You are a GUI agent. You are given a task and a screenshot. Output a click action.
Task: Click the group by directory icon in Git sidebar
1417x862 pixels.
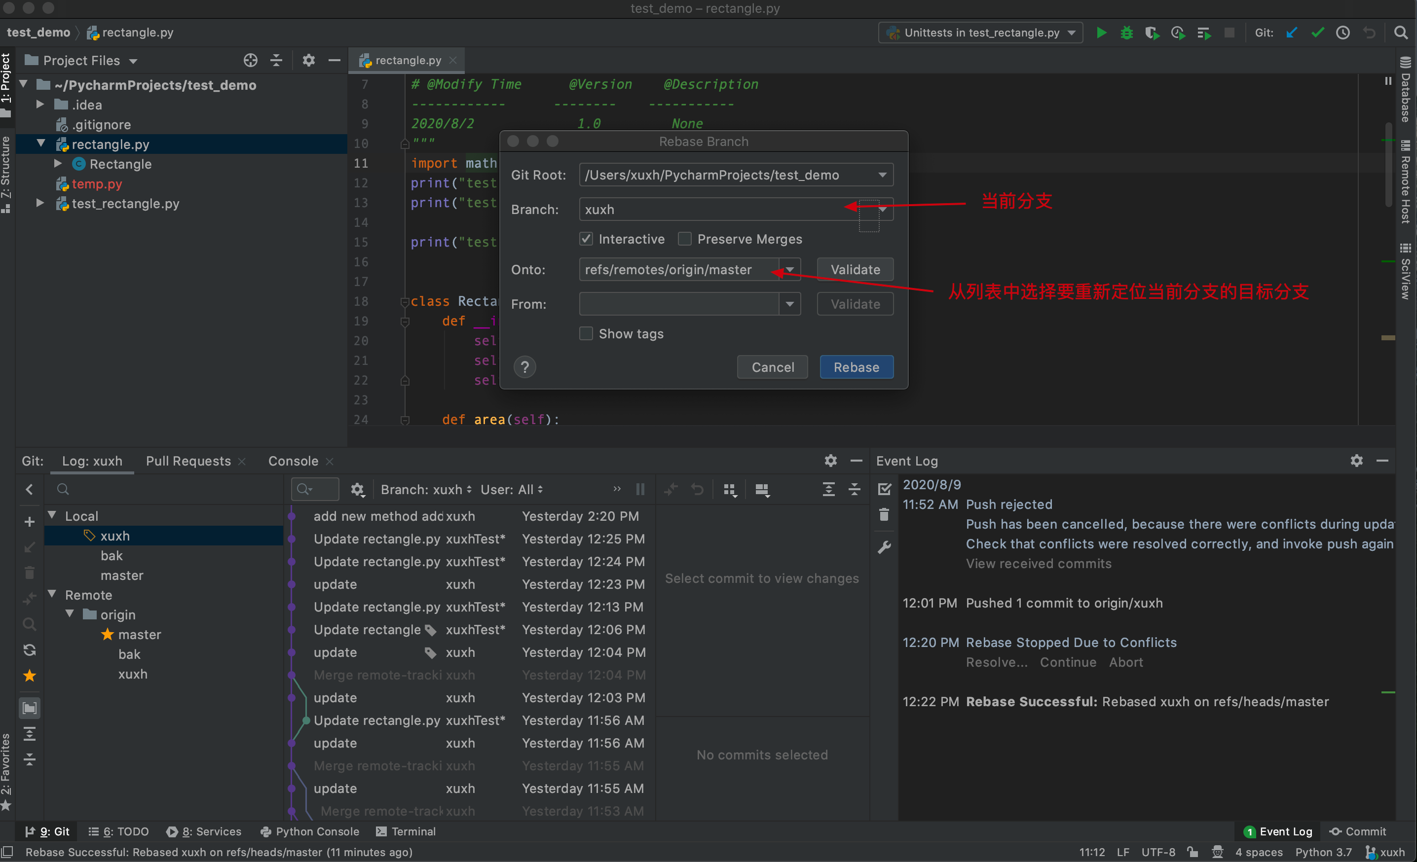[x=29, y=709]
